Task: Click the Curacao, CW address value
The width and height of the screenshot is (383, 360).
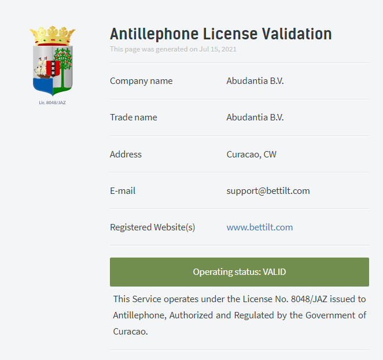Action: pyautogui.click(x=251, y=154)
